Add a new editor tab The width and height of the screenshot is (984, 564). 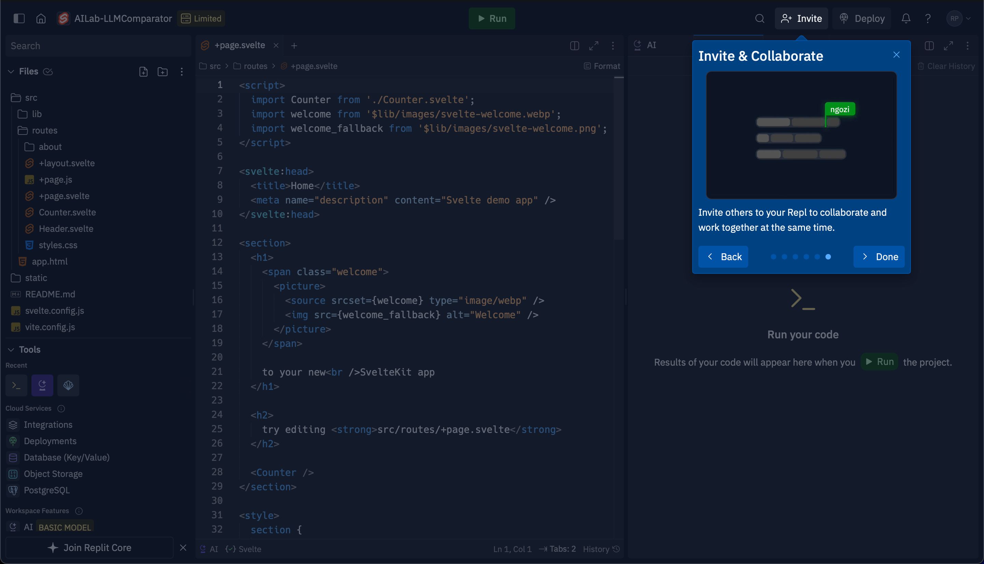[x=294, y=46]
